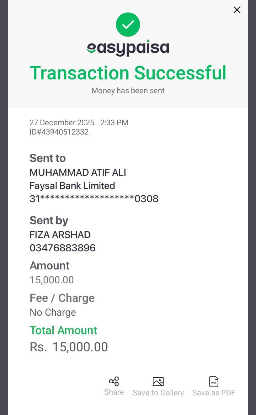Tap the Share icon
Screen dimensions: 256x415
pos(114,382)
